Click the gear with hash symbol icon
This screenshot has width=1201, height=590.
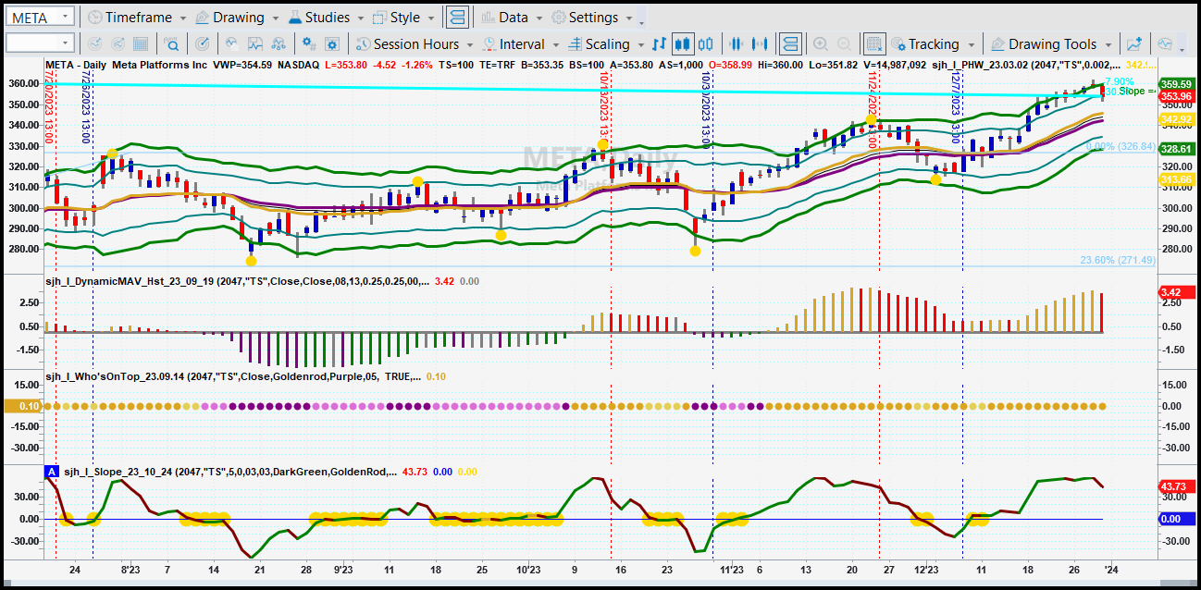pos(309,43)
